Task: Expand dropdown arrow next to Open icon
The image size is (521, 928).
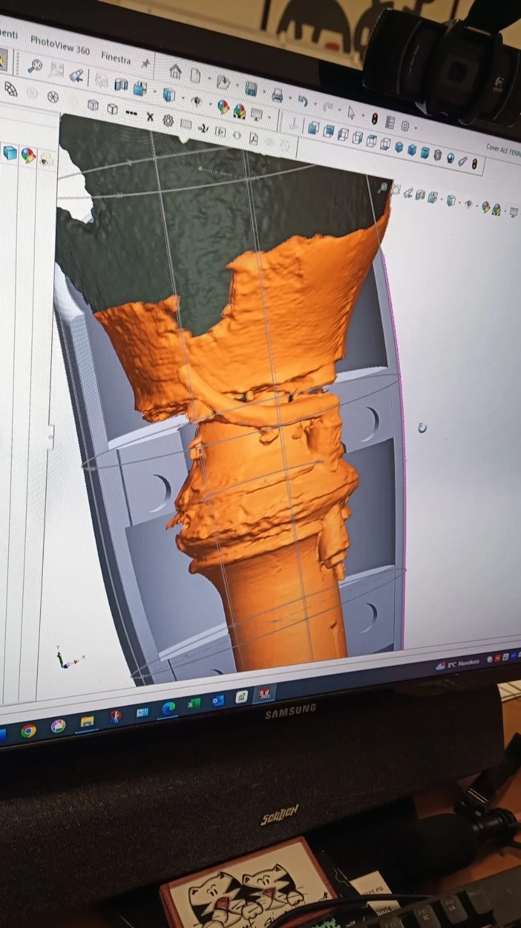Action: 237,85
